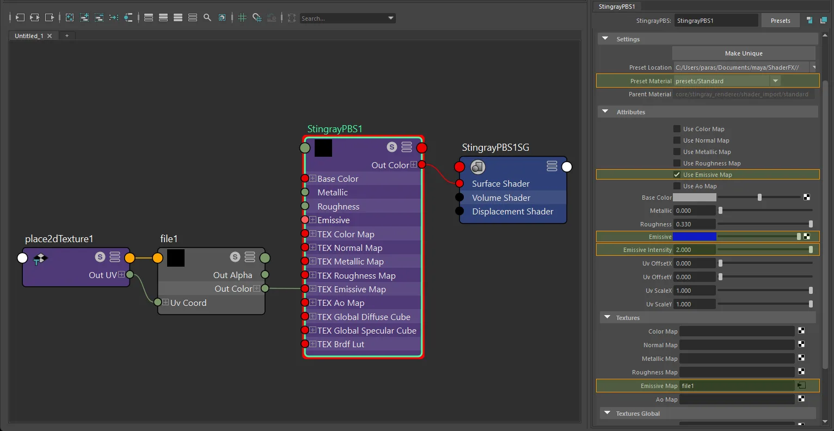Click the add selected nodes to graph icon

point(84,18)
